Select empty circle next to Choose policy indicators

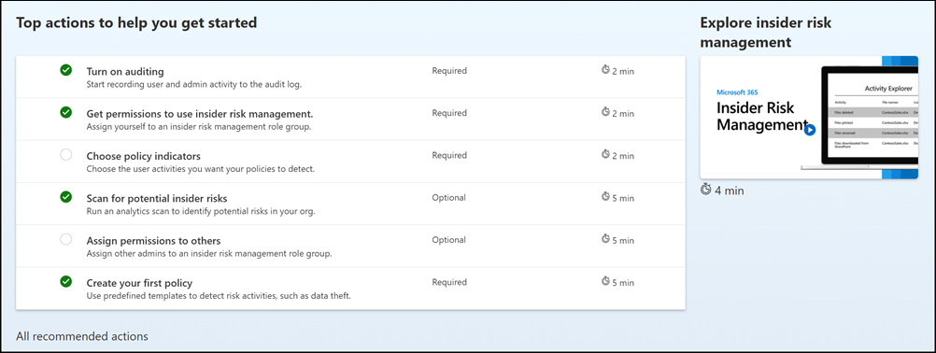click(x=65, y=154)
